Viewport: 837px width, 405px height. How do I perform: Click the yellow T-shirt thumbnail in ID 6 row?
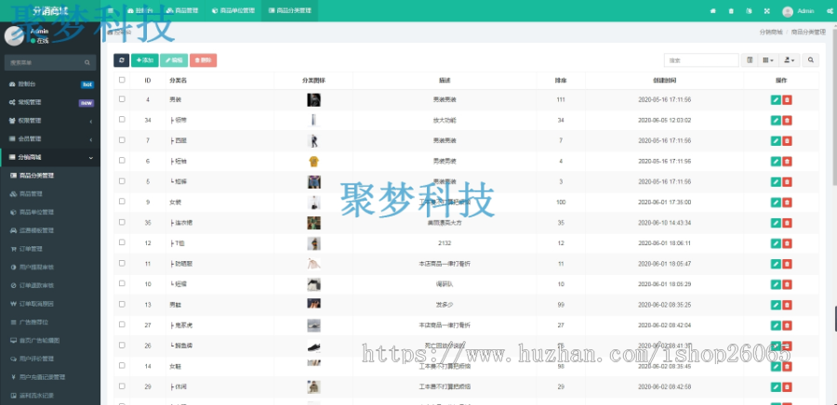click(x=314, y=162)
